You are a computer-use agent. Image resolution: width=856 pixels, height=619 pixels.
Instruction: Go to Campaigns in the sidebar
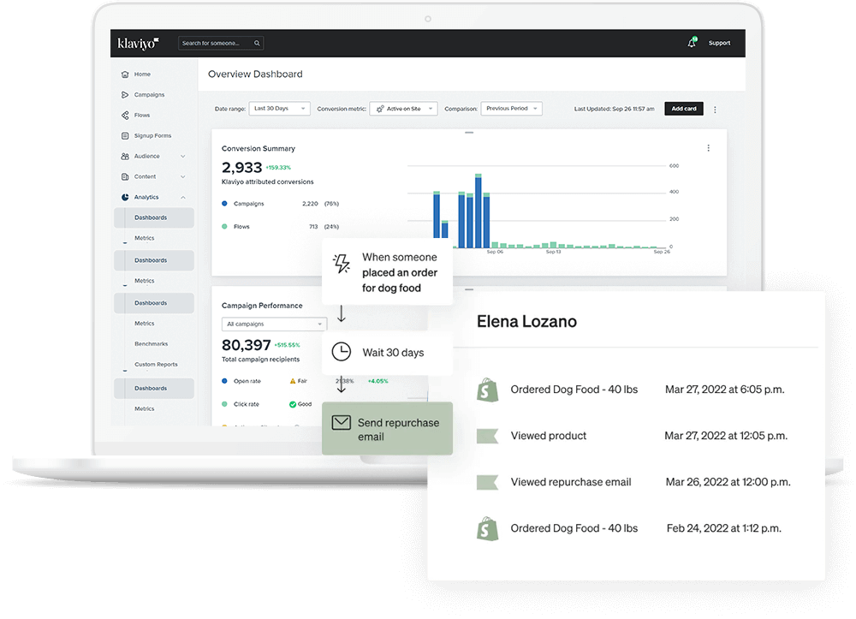coord(149,95)
